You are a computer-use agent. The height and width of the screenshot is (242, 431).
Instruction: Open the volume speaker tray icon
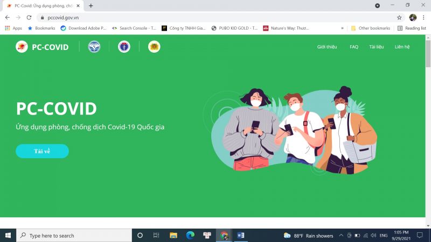373,236
